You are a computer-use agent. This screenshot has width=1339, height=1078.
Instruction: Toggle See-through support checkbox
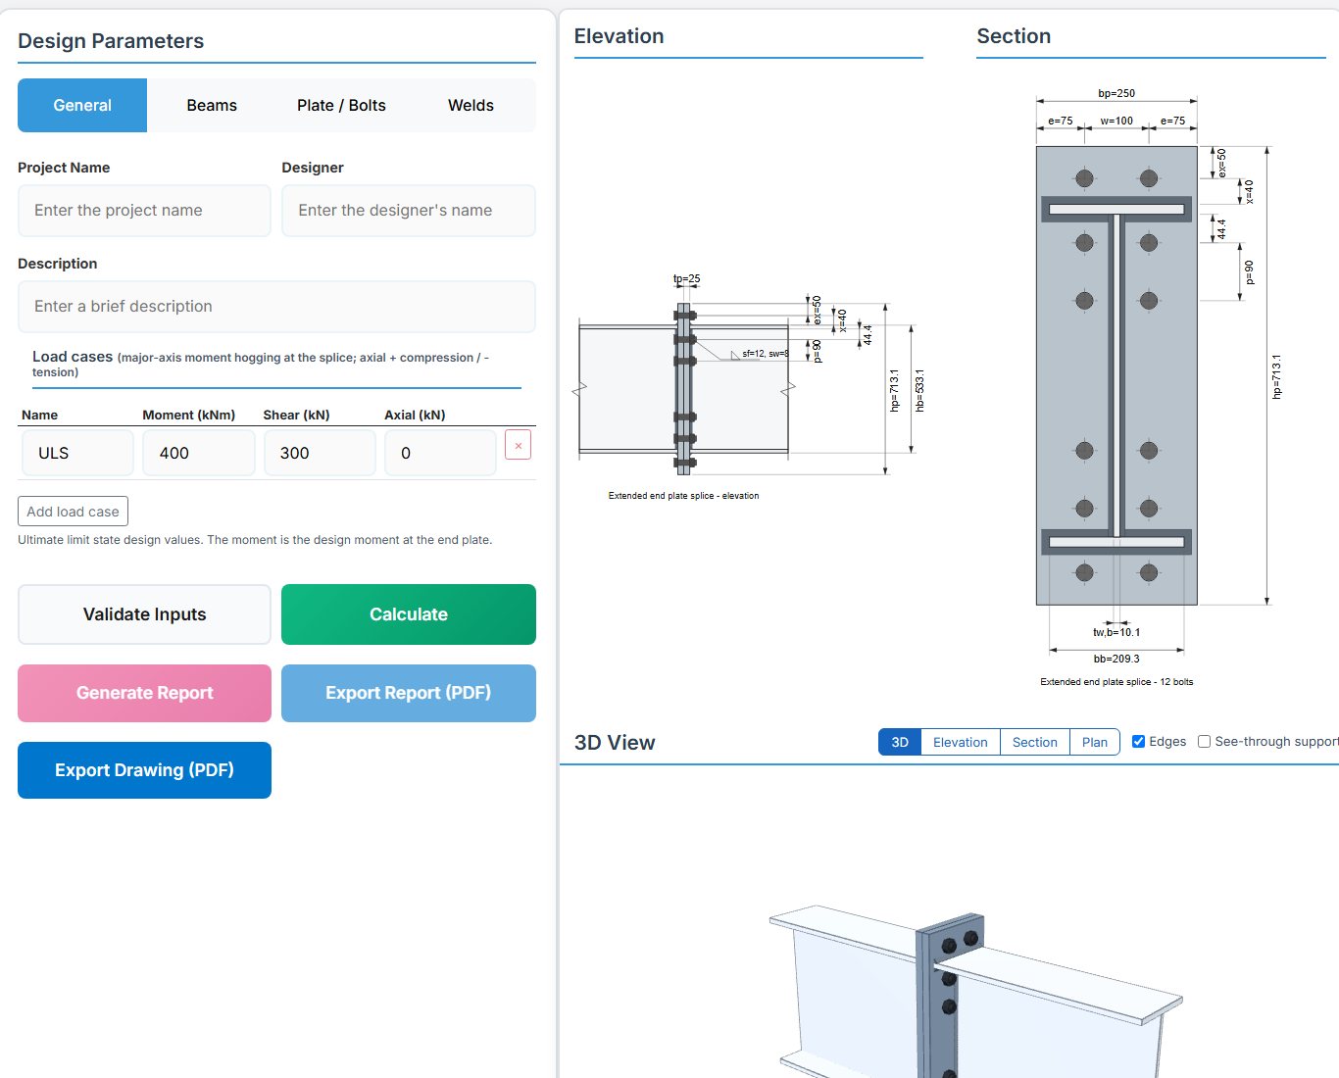(1204, 742)
